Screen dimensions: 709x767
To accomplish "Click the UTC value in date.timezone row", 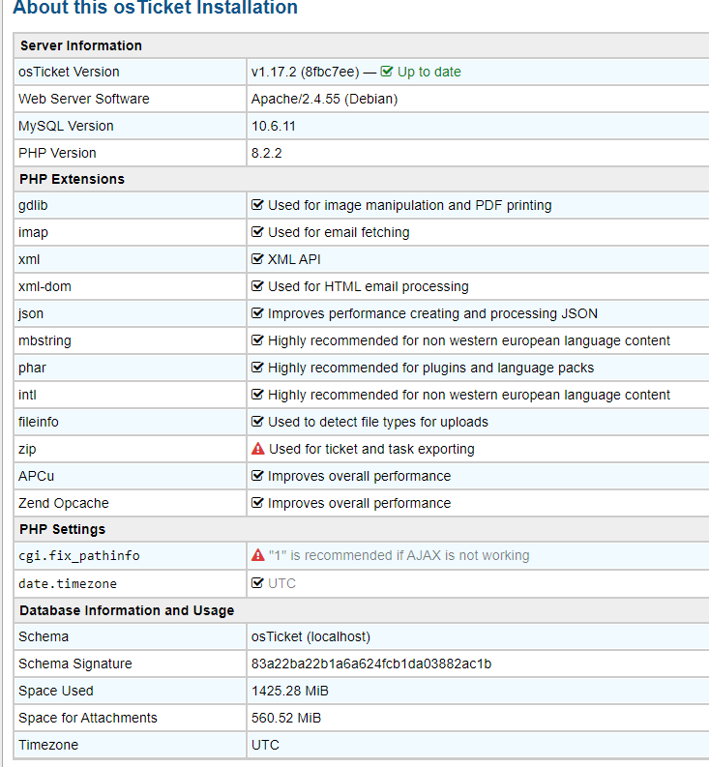I will pos(281,583).
